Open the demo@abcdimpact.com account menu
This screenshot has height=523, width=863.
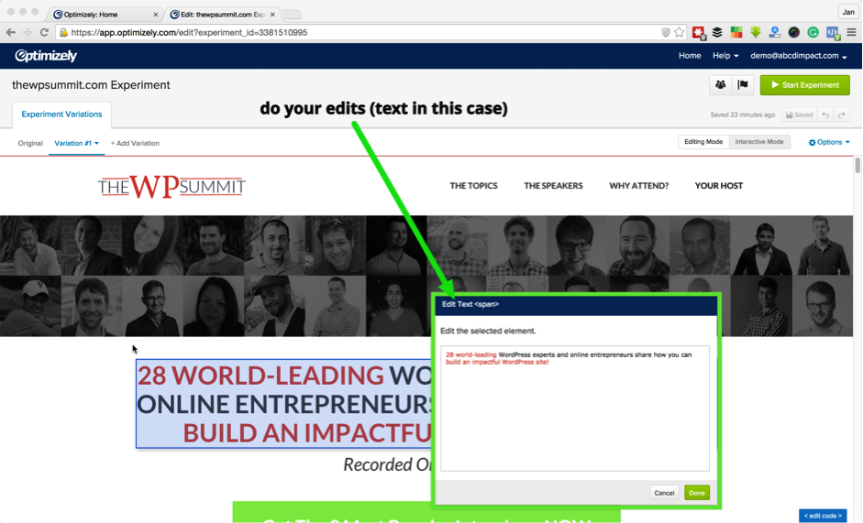(798, 56)
